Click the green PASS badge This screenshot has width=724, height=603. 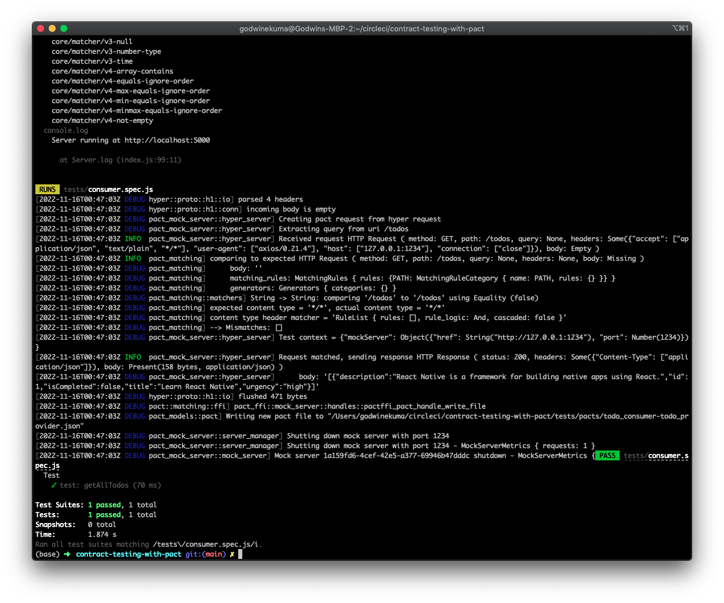607,455
